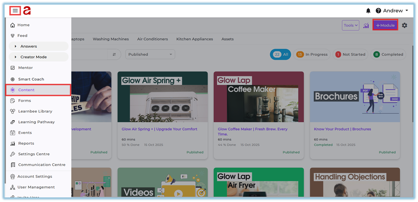
Task: Open settings gear icon near Module button
Action: [404, 26]
